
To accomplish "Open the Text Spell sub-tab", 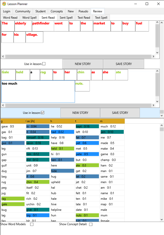I will pos(101,18).
